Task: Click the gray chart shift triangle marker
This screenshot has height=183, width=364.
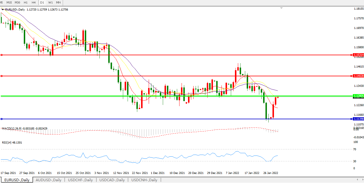Action: coord(282,8)
